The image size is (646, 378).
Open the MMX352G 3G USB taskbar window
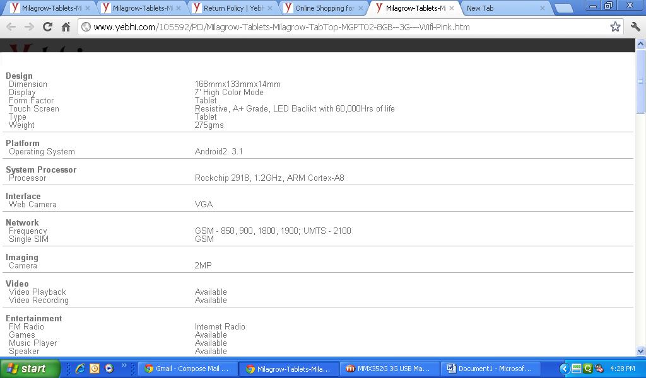pos(391,369)
